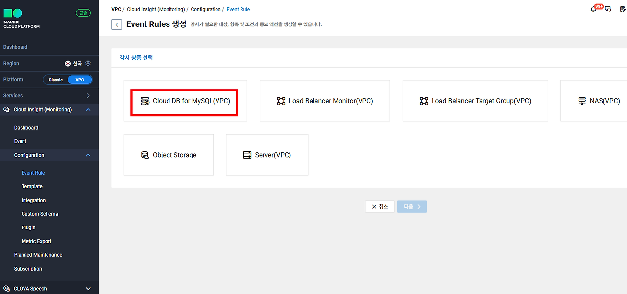The width and height of the screenshot is (627, 294).
Task: Click VPC in the breadcrumb
Action: [x=116, y=9]
